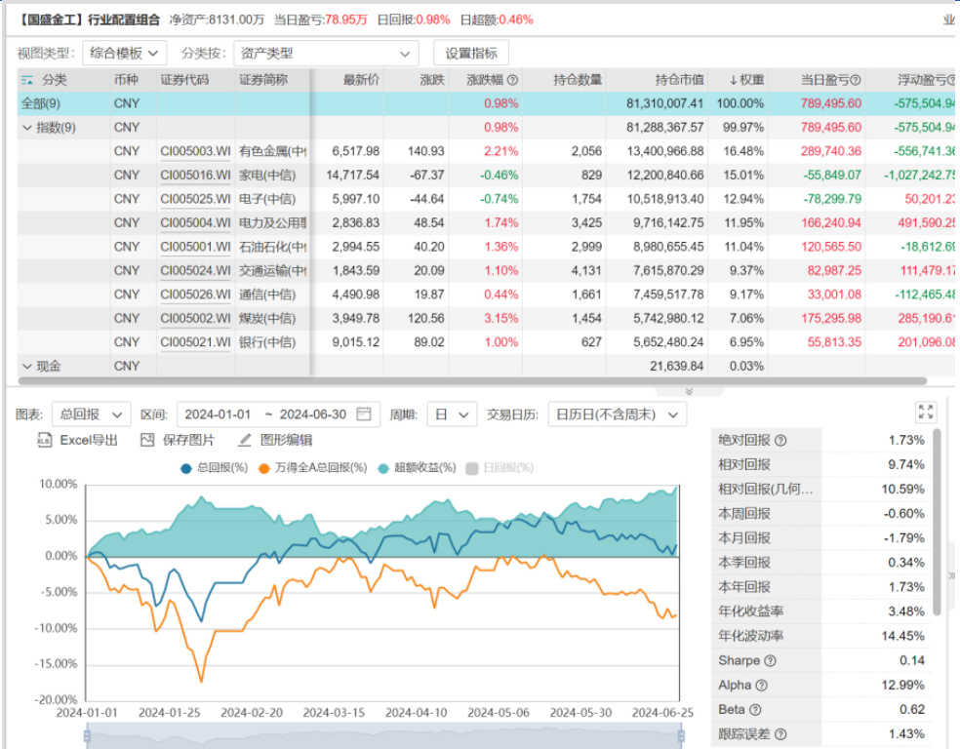Open 图形编辑 chart editor pencil icon
The image size is (960, 749).
pyautogui.click(x=244, y=441)
